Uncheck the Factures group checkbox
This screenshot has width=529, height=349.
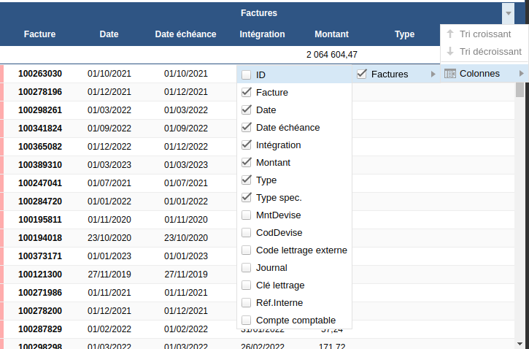pos(362,73)
